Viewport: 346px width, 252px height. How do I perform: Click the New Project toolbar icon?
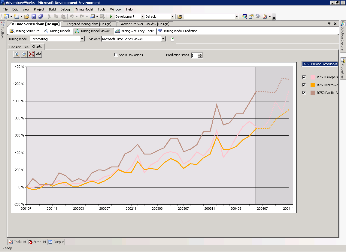coord(6,16)
